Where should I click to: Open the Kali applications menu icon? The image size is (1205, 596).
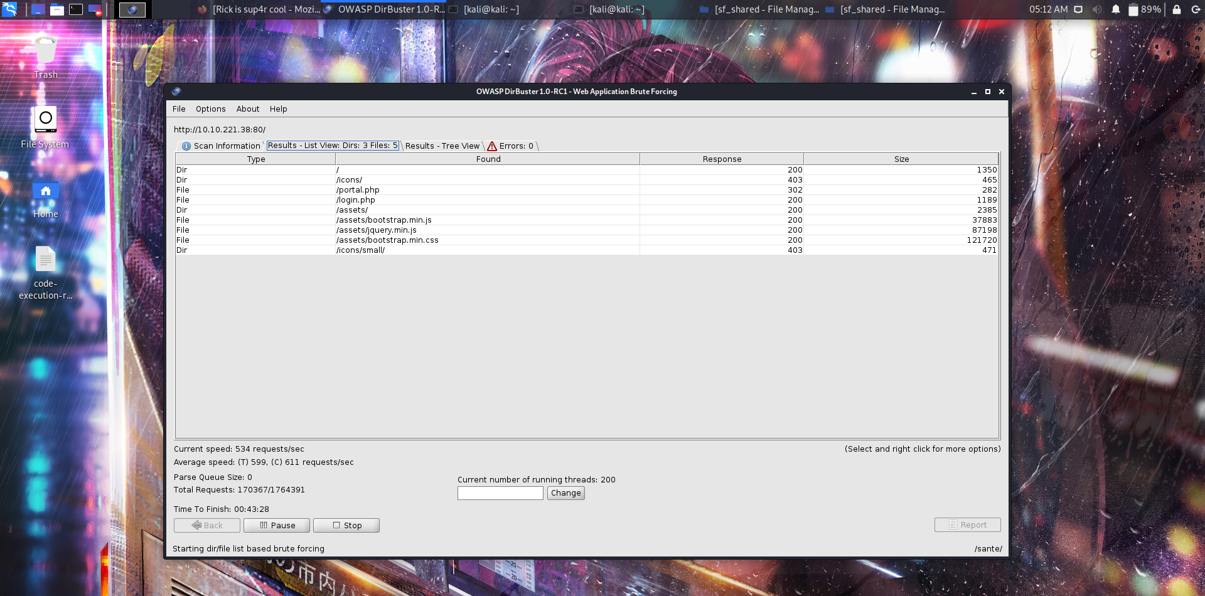click(9, 9)
